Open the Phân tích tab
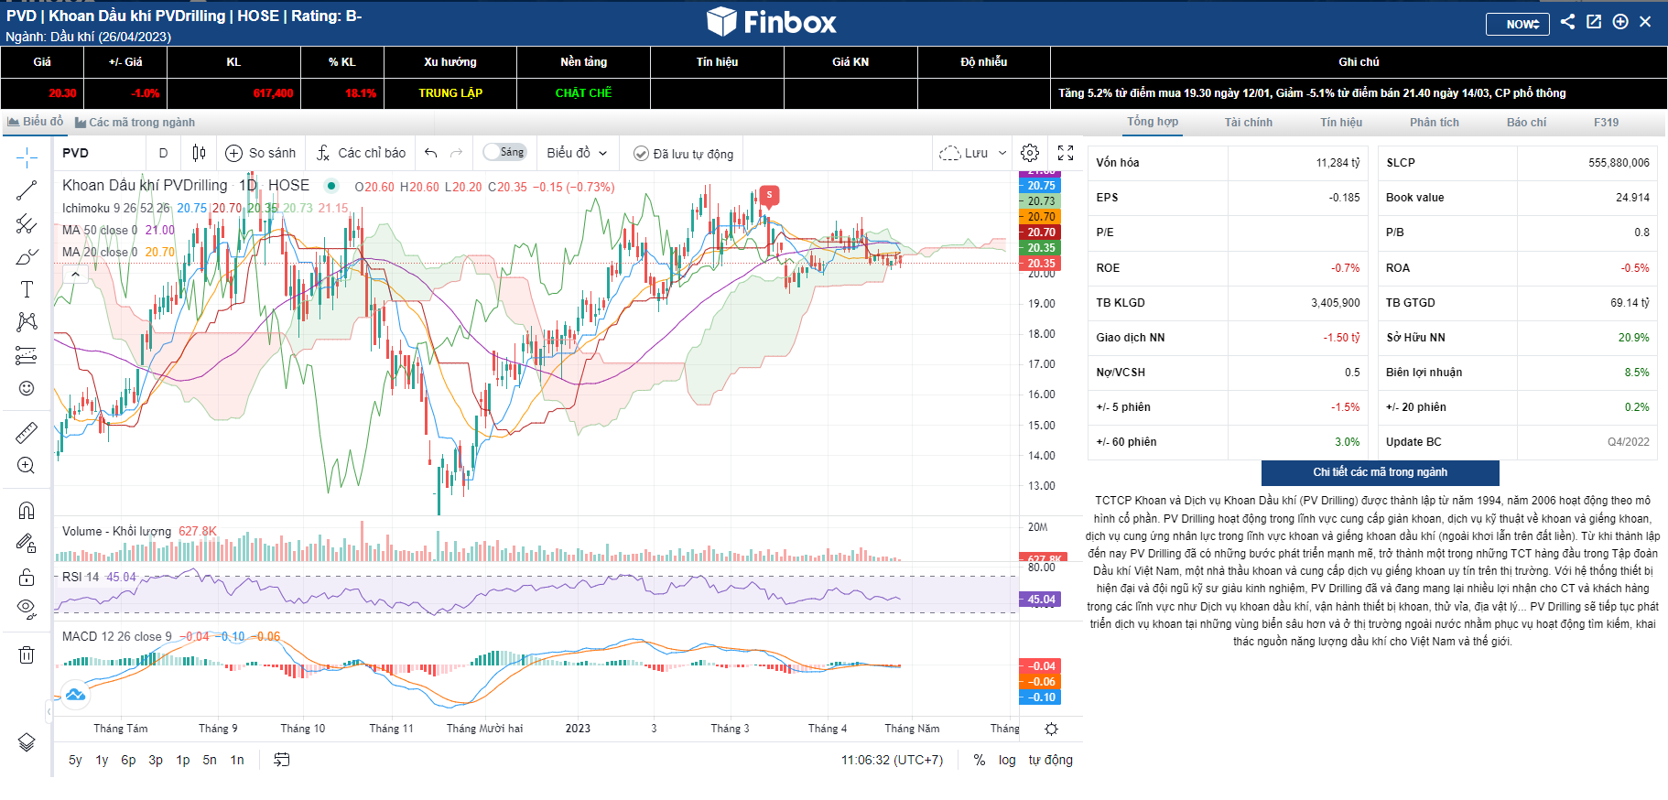 pos(1435,122)
